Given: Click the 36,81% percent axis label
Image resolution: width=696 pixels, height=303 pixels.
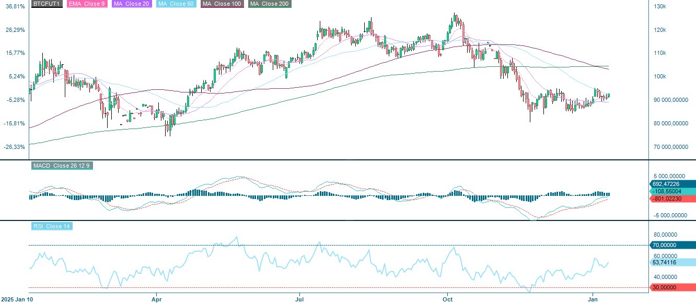Looking at the screenshot, I should tap(15, 6).
